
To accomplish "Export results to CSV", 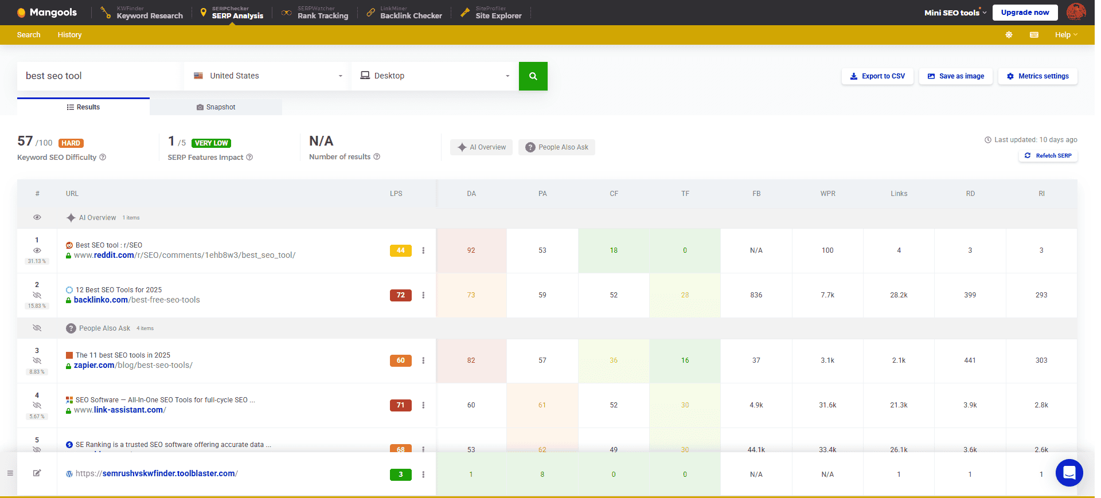I will (x=877, y=76).
